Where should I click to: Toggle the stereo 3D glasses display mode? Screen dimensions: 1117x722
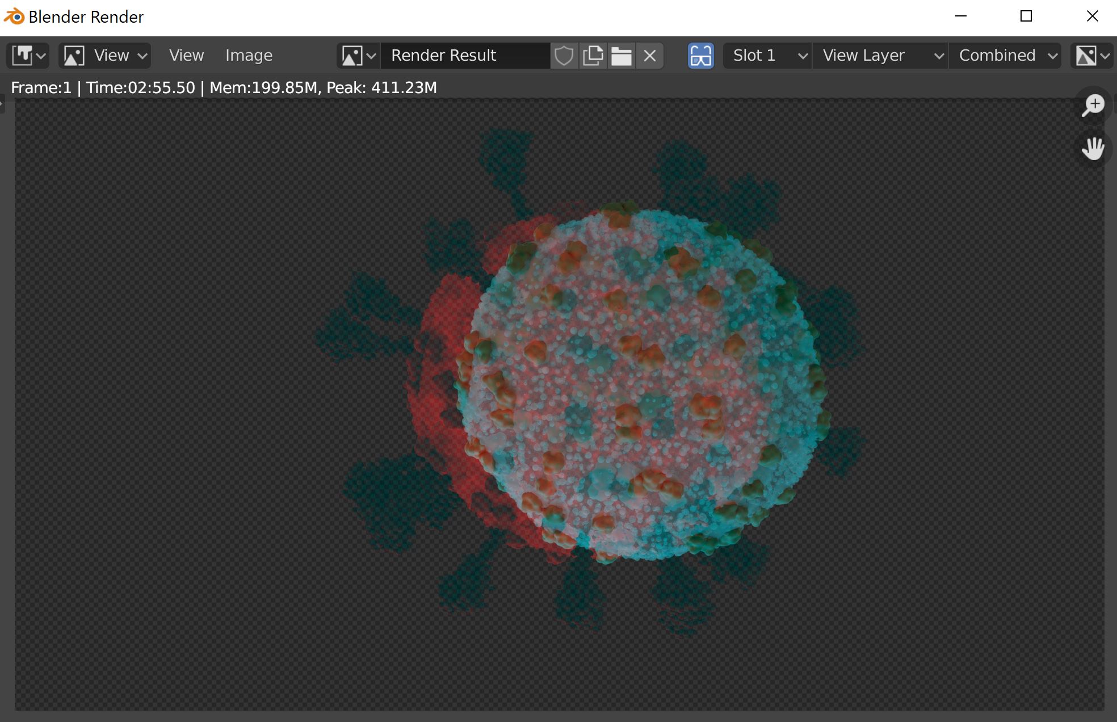coord(701,55)
